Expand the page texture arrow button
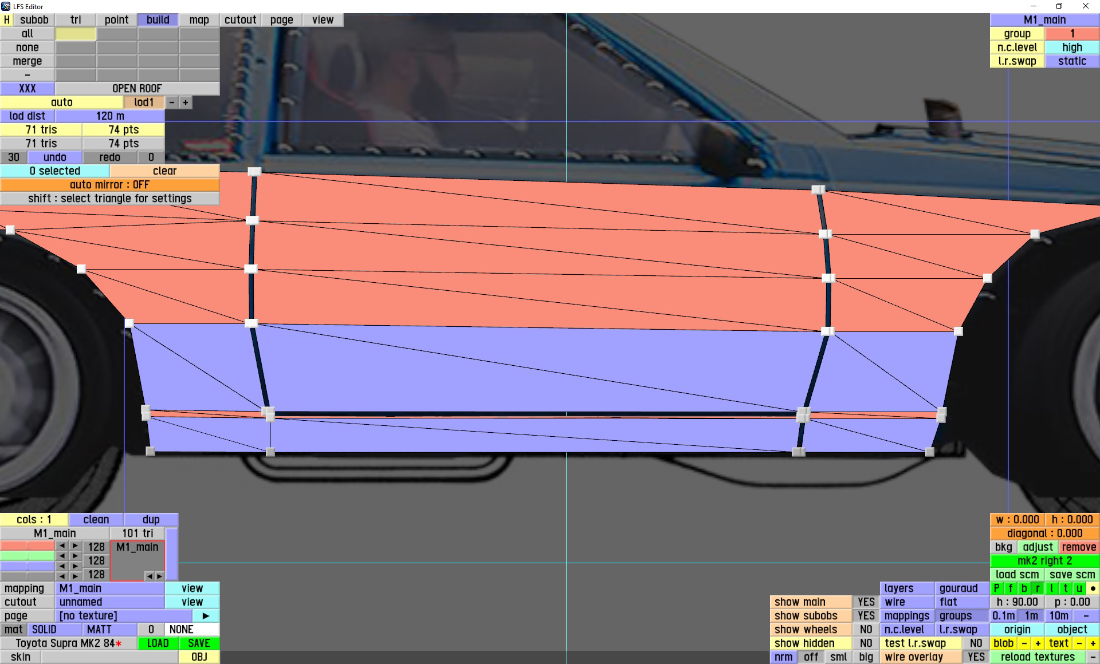The height and width of the screenshot is (664, 1100). click(x=206, y=615)
